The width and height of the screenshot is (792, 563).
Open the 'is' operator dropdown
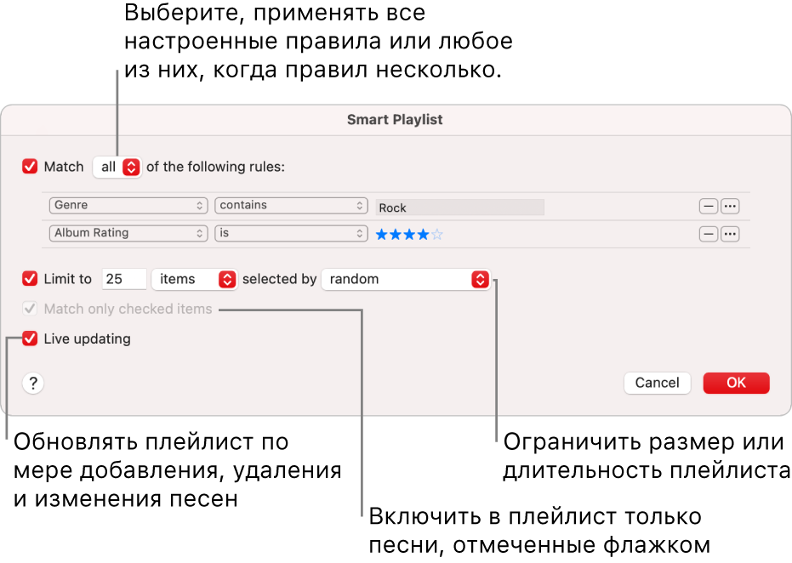(x=291, y=233)
